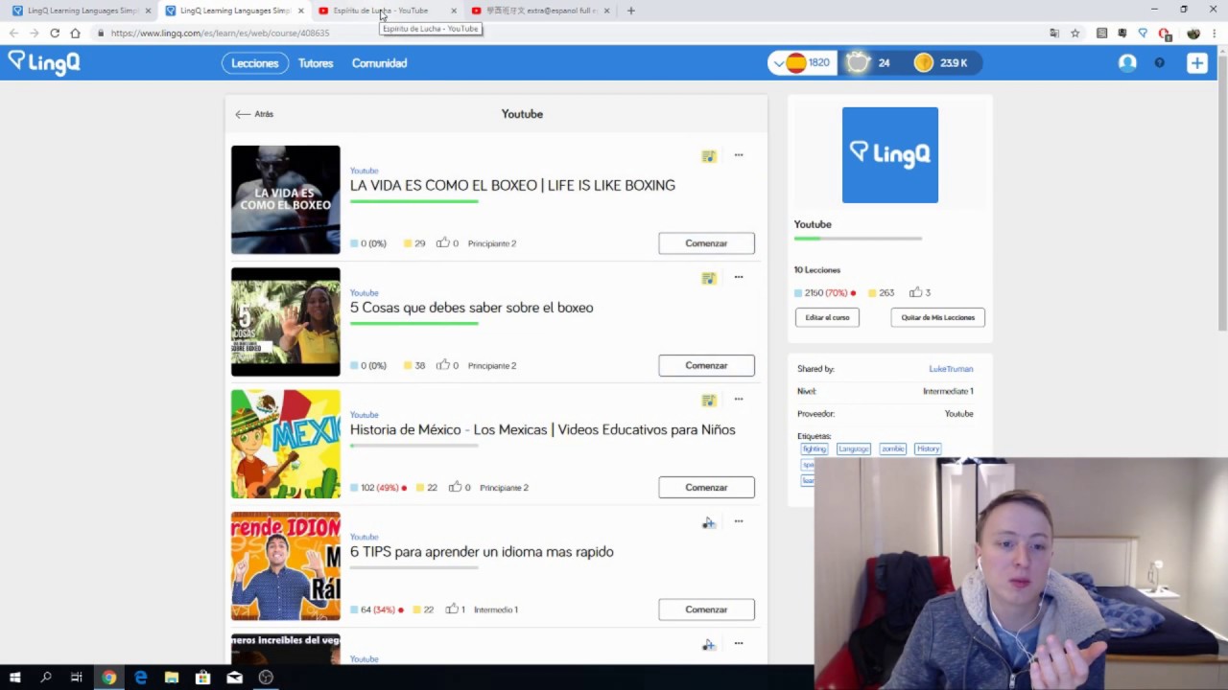Click Comenzar for Historia de México lesson

pyautogui.click(x=706, y=487)
